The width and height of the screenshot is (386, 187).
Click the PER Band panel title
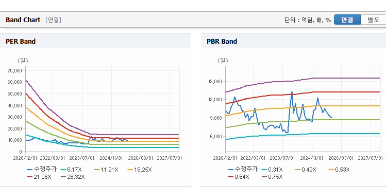[x=21, y=41]
